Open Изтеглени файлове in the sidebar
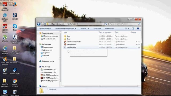 click(x=50, y=36)
